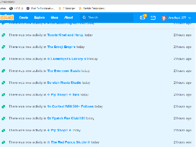The height and width of the screenshot is (147, 196).
Task: Click '2 hours ago' on Scratch Music Studio row
Action: 183,82
